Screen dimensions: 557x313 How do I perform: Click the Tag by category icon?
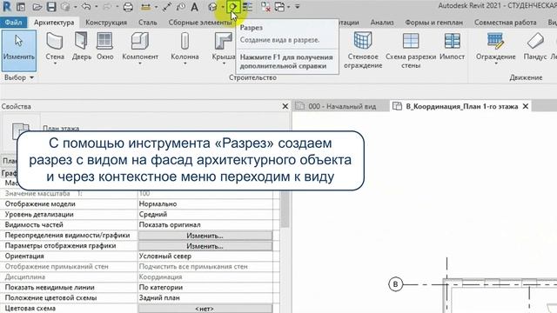(181, 7)
